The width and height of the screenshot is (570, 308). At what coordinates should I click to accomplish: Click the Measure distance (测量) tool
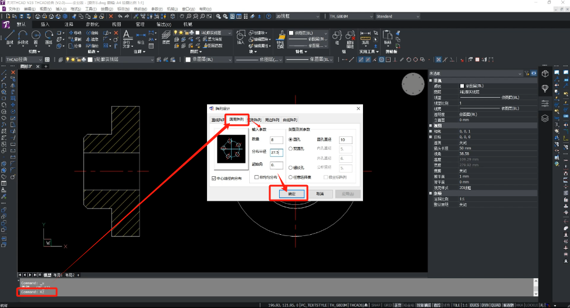365,37
